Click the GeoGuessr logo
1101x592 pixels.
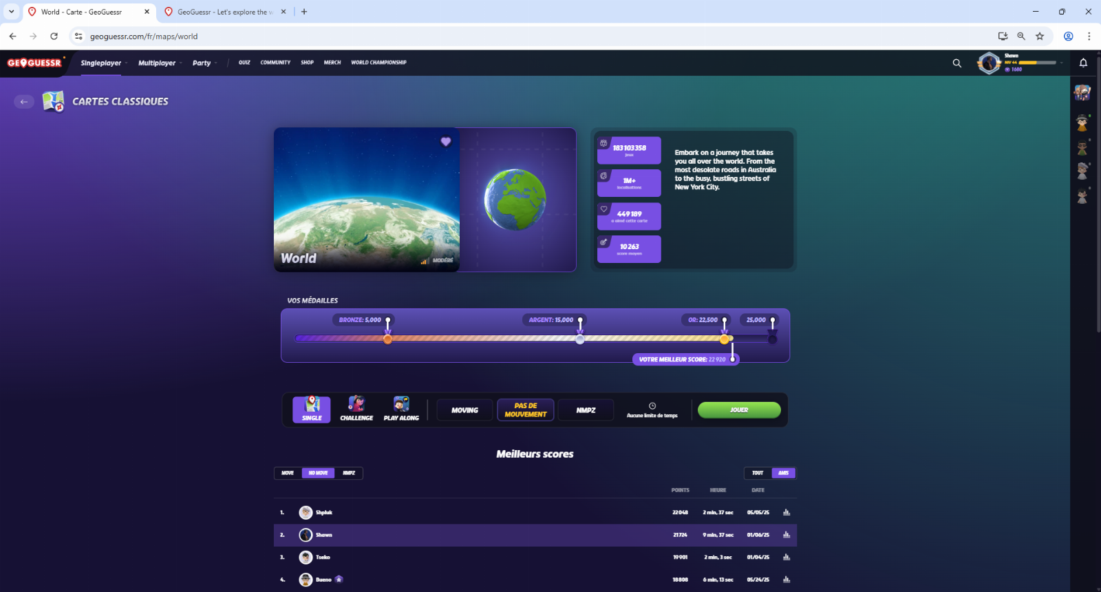(x=34, y=63)
